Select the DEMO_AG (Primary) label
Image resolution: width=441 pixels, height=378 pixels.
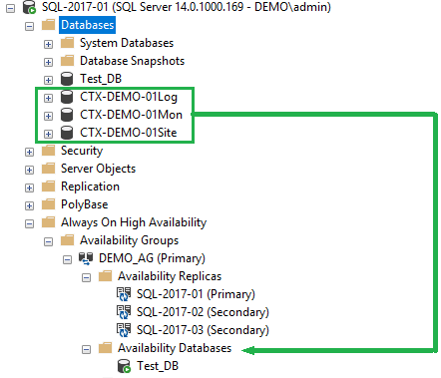click(x=152, y=258)
